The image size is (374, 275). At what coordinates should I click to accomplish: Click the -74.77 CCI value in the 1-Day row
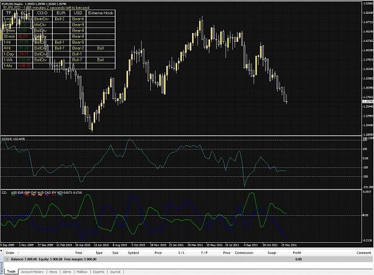click(x=23, y=54)
